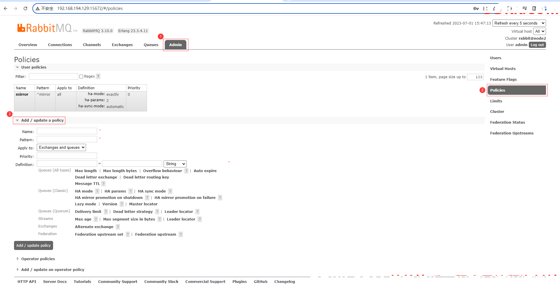
Task: Open Limits in the sidebar
Action: (x=496, y=101)
